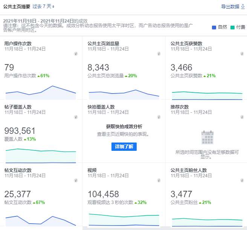Click 观看视频达 3 秒的次数 label
247x230 pixels.
110,202
